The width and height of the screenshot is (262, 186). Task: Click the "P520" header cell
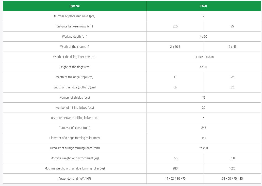point(204,6)
